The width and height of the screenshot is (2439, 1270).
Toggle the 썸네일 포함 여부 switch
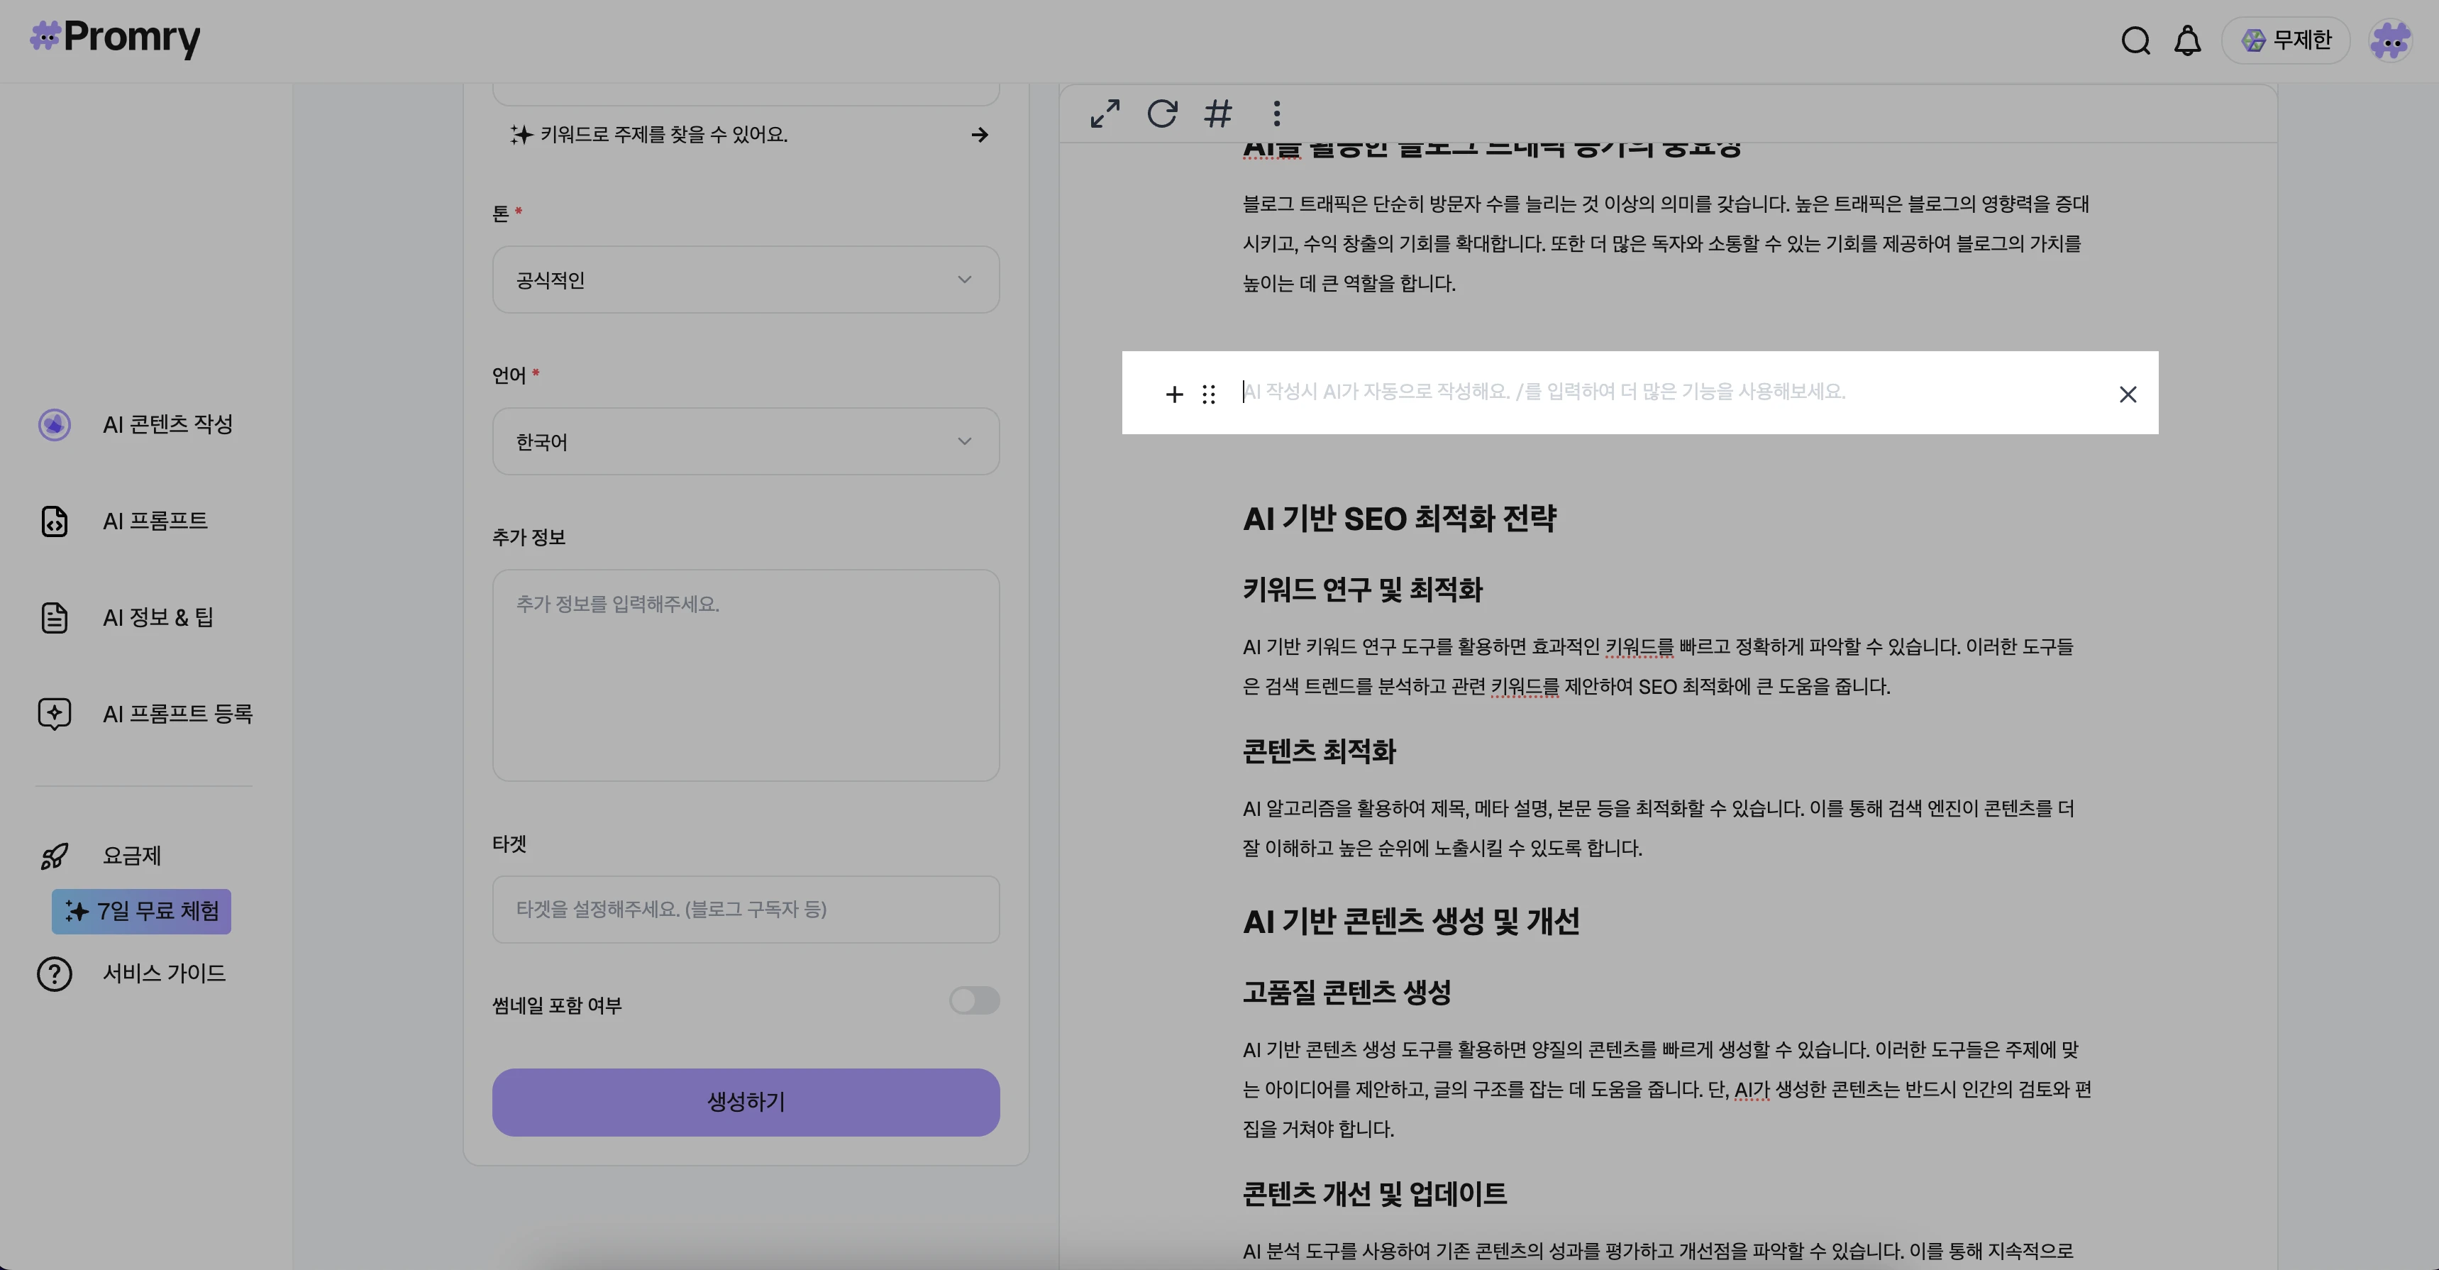(x=974, y=1000)
